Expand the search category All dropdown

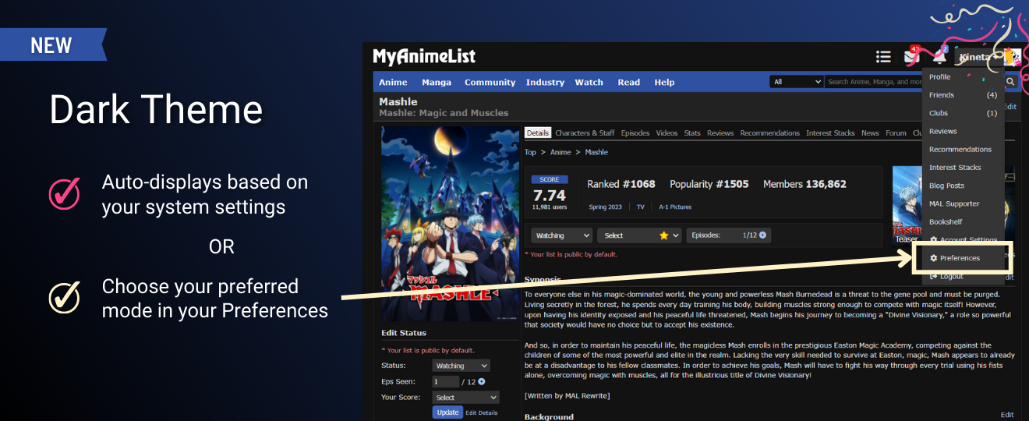796,82
